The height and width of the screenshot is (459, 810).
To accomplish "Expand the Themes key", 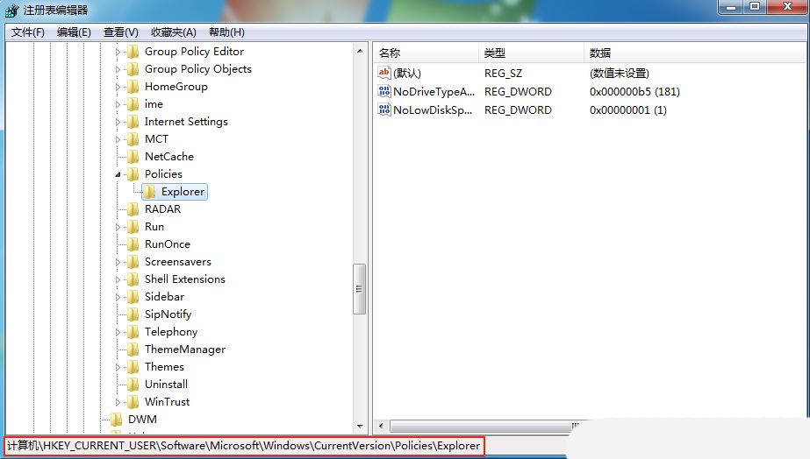I will point(118,368).
